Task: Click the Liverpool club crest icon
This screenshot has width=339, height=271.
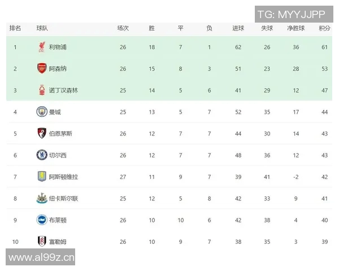Action: [x=41, y=47]
